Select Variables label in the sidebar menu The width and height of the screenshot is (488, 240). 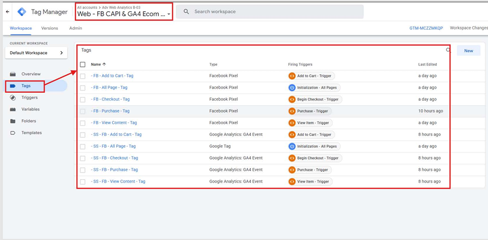coord(30,110)
